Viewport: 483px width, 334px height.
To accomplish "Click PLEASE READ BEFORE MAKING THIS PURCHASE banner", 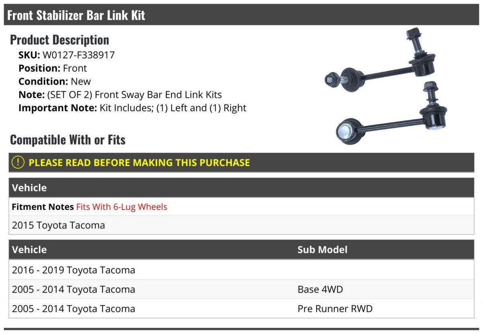I will [139, 163].
